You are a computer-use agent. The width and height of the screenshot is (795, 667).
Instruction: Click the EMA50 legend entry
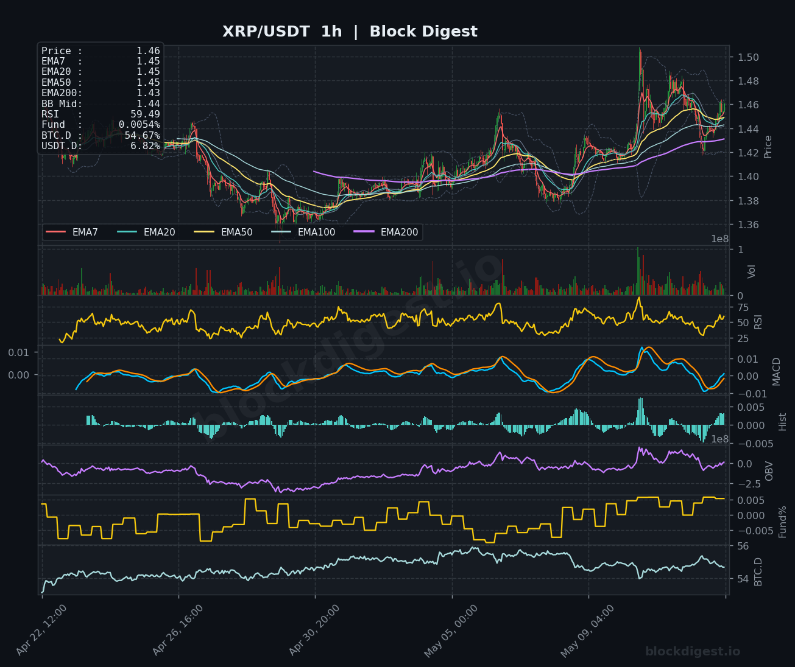coord(223,232)
